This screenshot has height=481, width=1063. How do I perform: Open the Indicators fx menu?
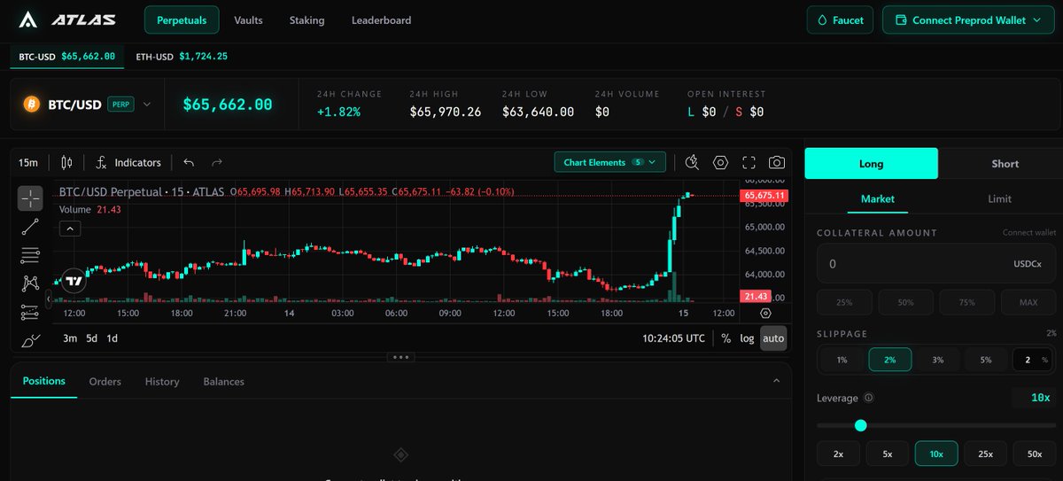click(x=128, y=162)
